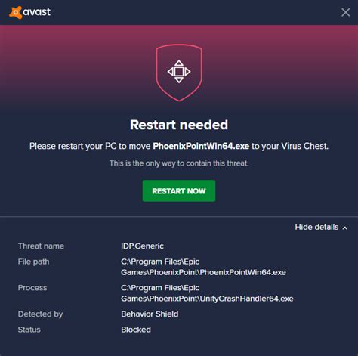Click the green RESTART NOW button
The width and height of the screenshot is (358, 356).
tap(179, 191)
